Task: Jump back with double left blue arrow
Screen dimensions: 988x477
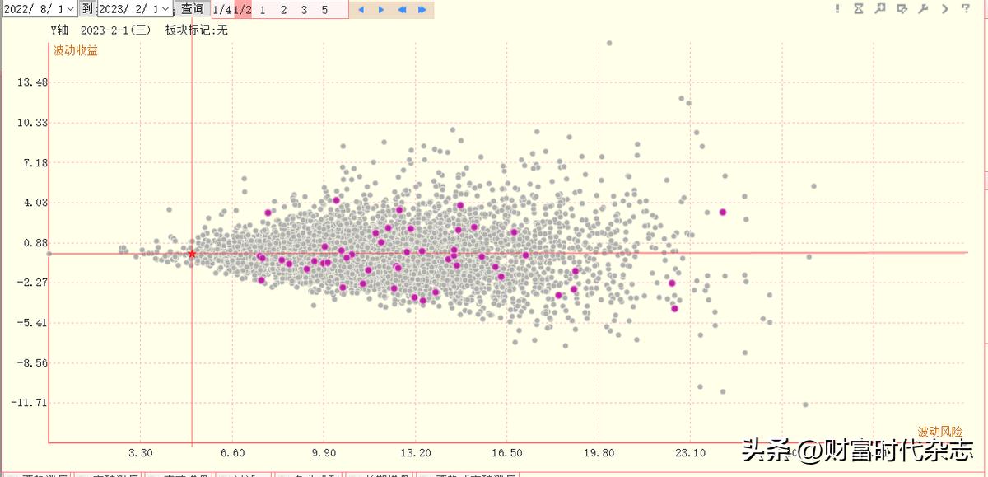Action: tap(402, 10)
